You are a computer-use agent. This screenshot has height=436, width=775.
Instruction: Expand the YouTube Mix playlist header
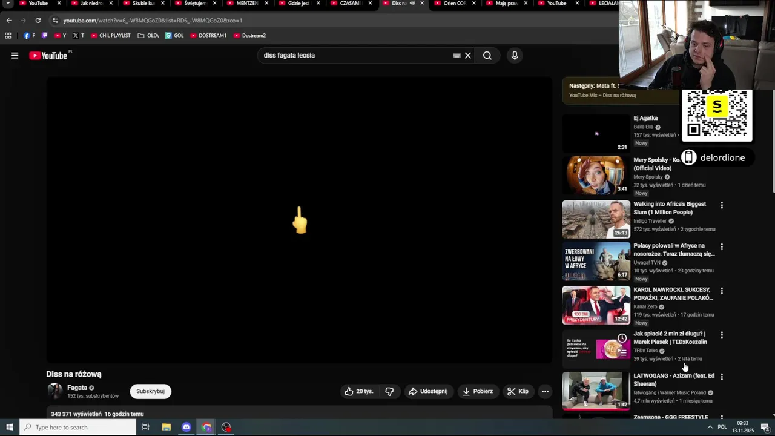pos(621,90)
